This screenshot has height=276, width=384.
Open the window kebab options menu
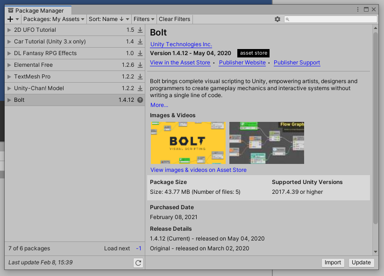[358, 9]
